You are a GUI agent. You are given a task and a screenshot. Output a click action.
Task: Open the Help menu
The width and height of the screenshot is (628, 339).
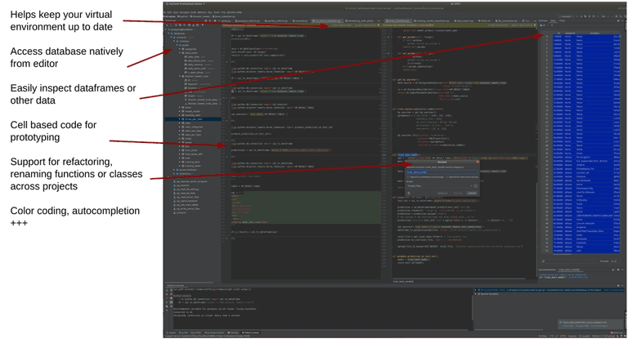click(x=239, y=12)
